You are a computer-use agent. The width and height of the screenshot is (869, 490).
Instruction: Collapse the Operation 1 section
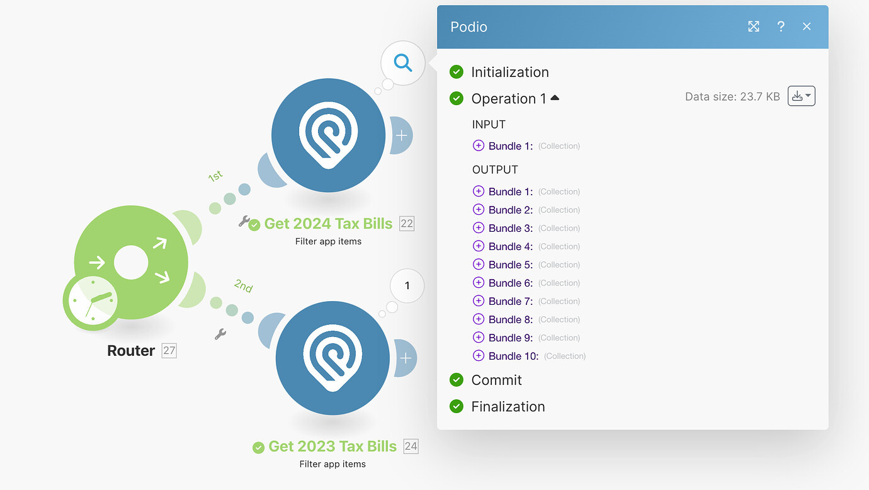(x=554, y=98)
